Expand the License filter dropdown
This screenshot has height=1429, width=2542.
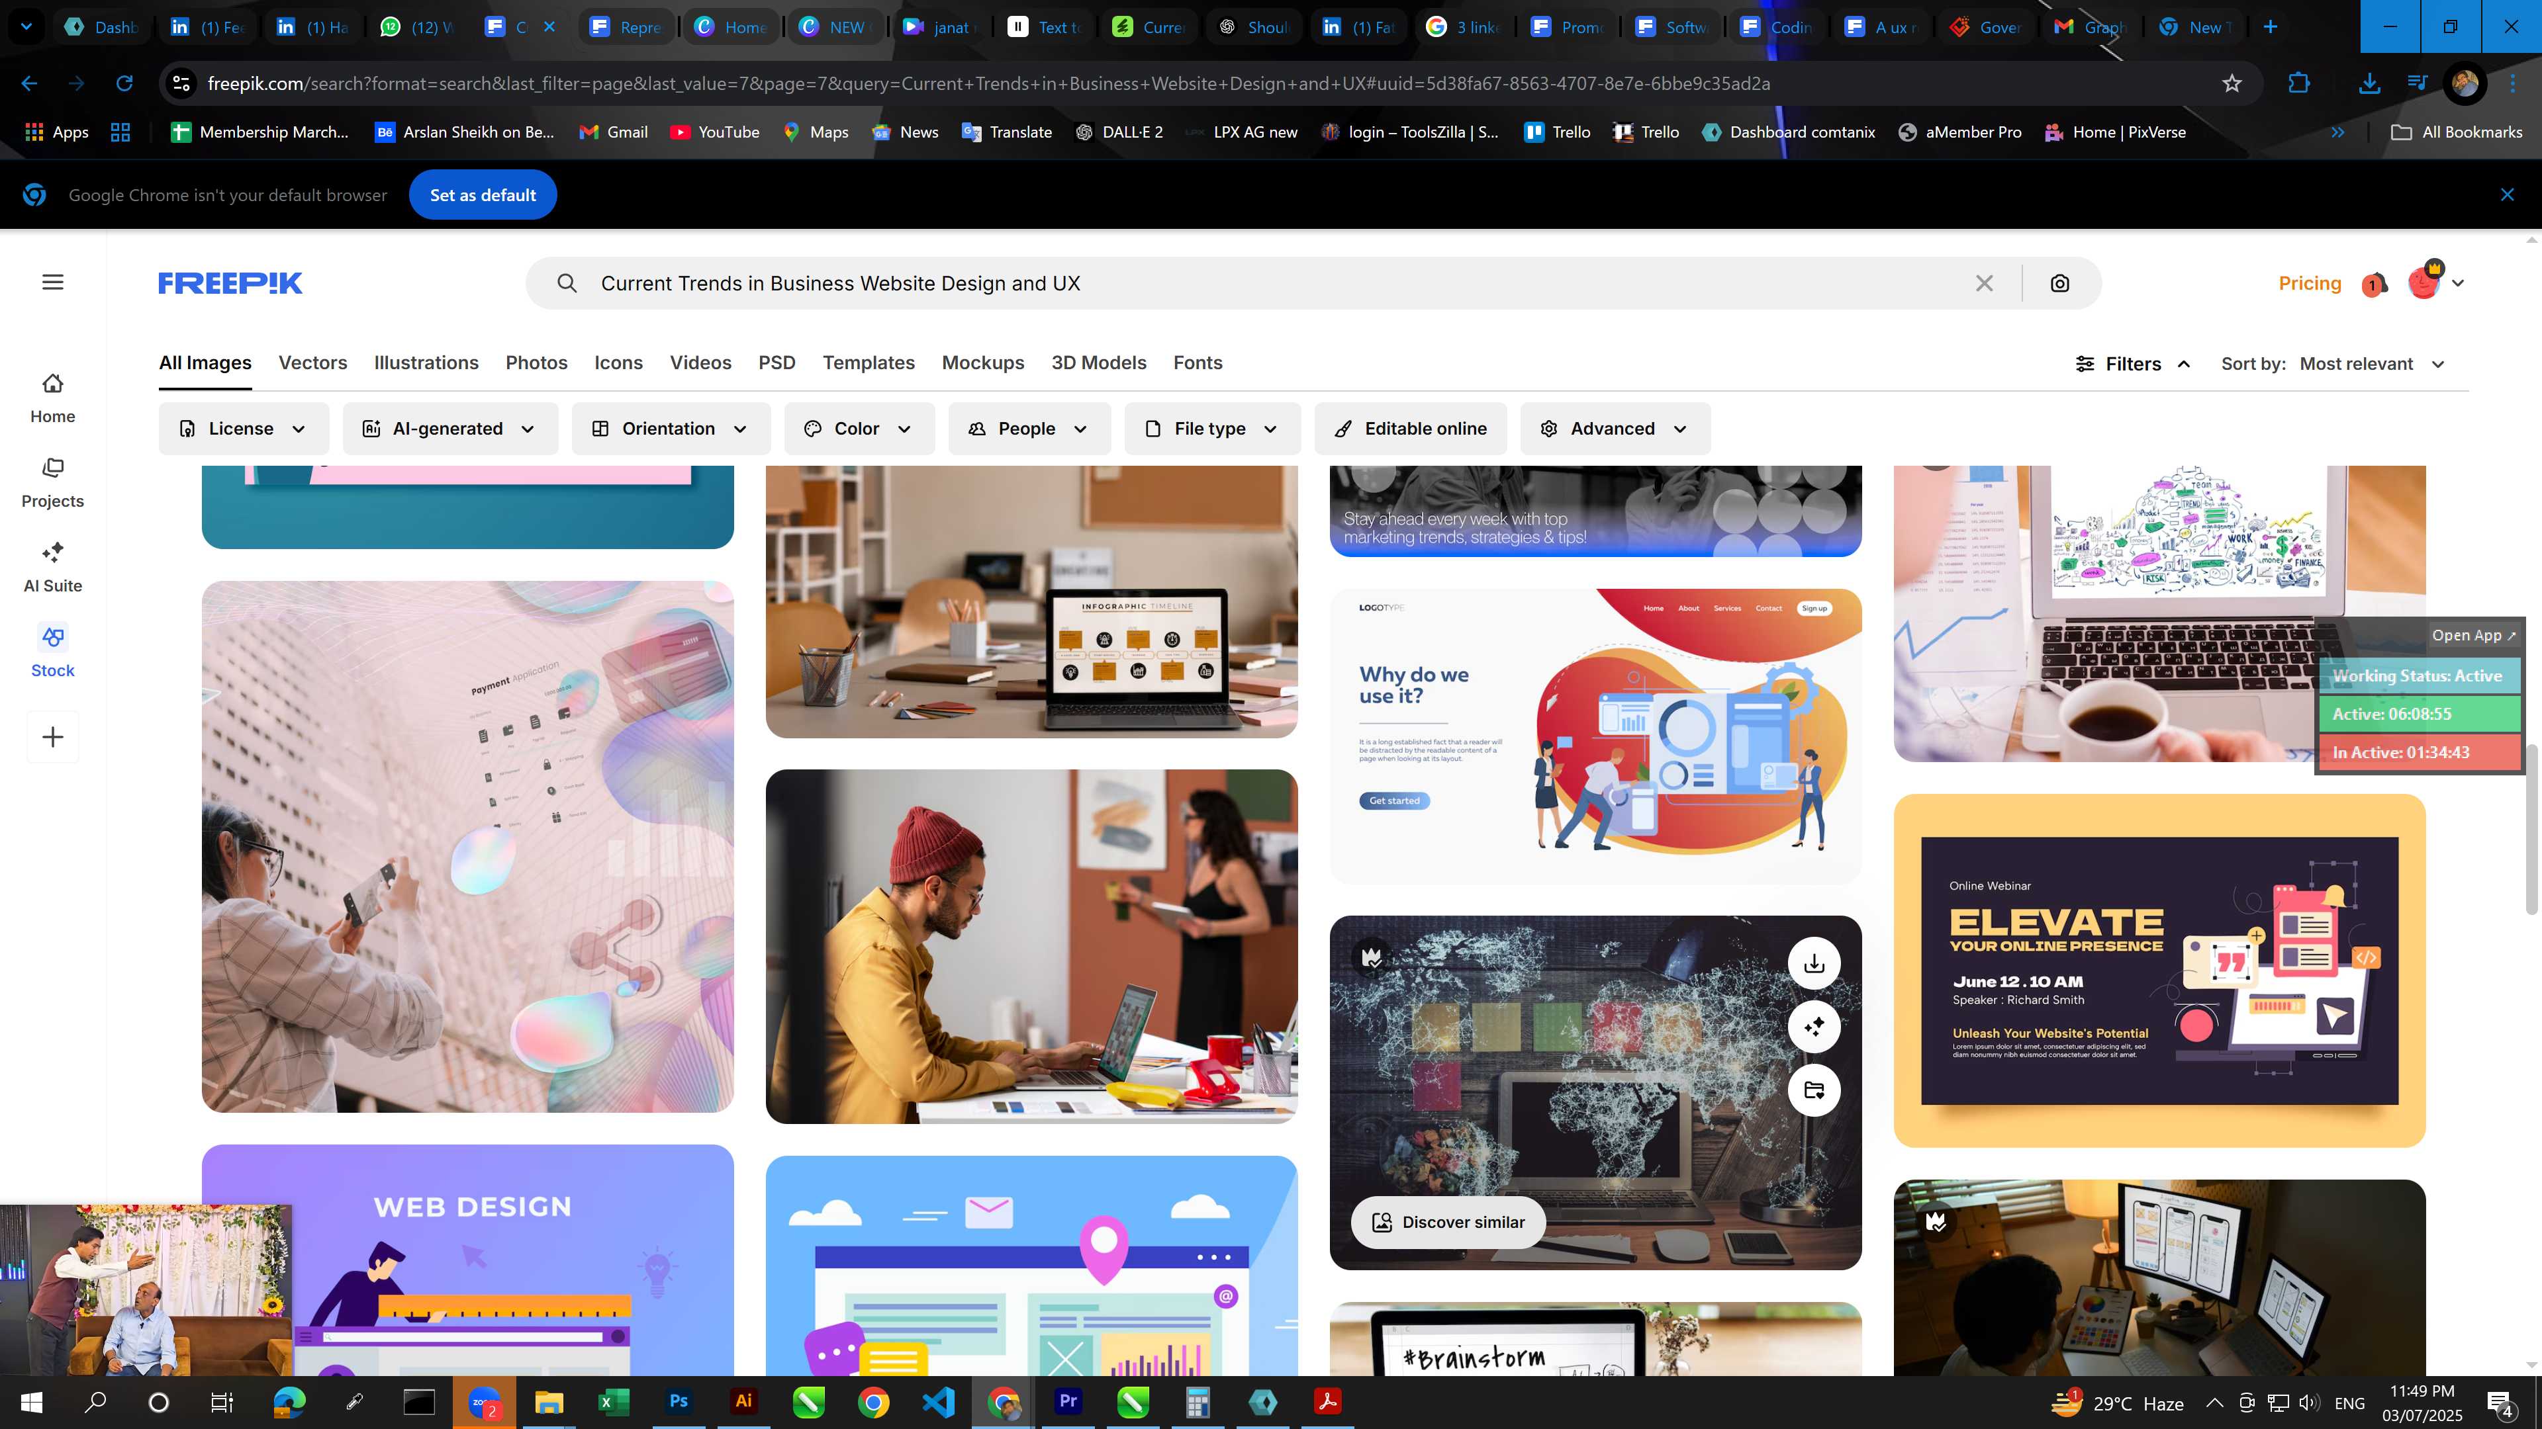point(243,428)
